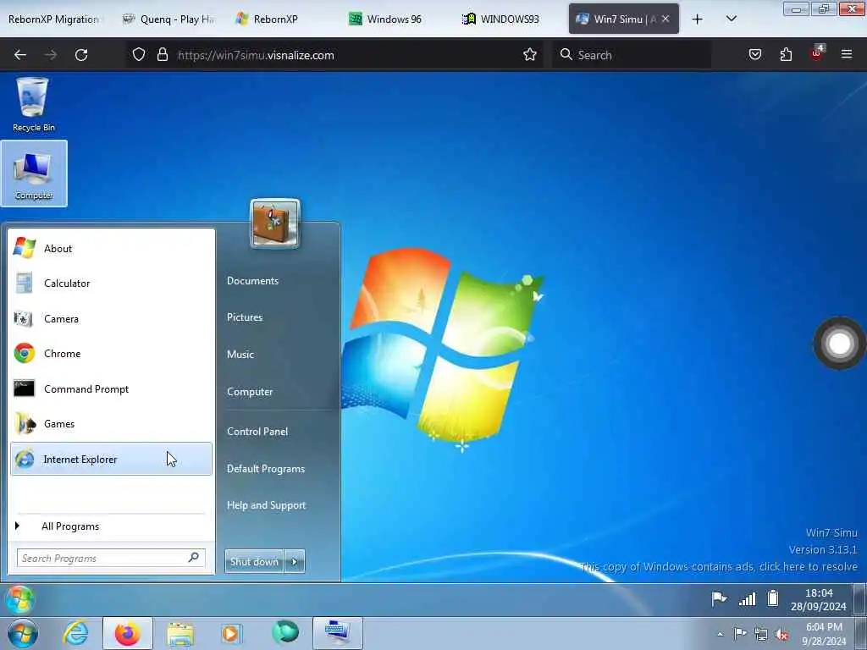
Task: Click muted volume icon in host tray
Action: (x=781, y=635)
